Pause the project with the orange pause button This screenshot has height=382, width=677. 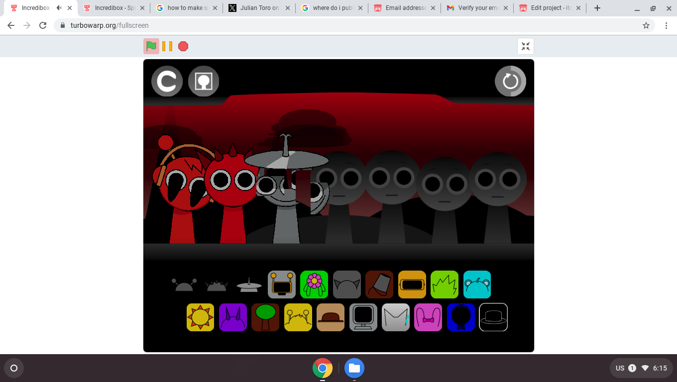click(x=167, y=46)
